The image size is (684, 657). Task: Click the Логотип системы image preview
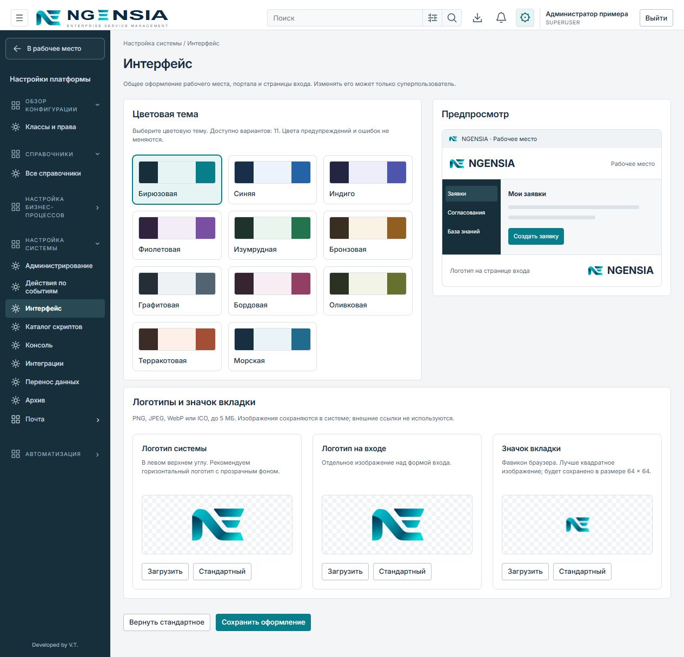click(217, 525)
